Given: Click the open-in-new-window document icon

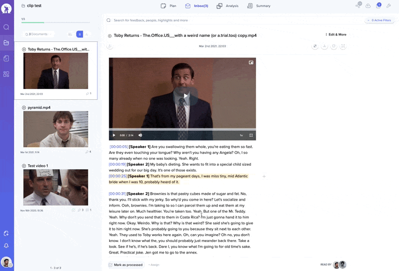Looking at the screenshot, I should 315,46.
